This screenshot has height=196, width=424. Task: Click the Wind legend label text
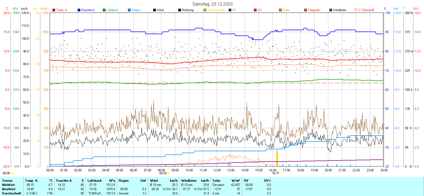click(x=160, y=10)
